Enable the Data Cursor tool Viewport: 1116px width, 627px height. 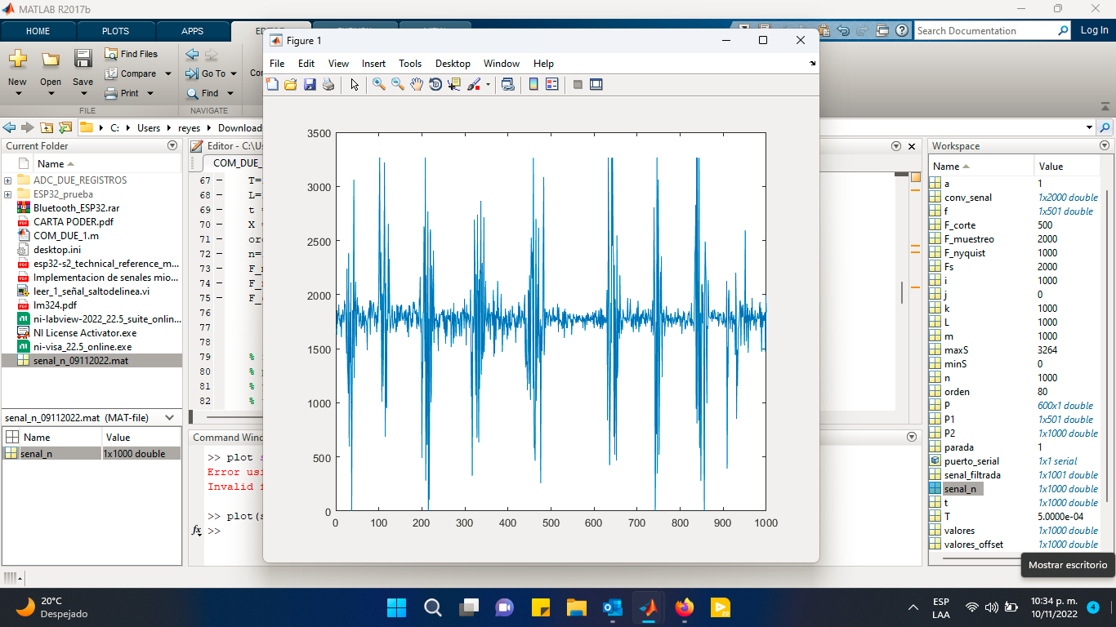(x=454, y=84)
